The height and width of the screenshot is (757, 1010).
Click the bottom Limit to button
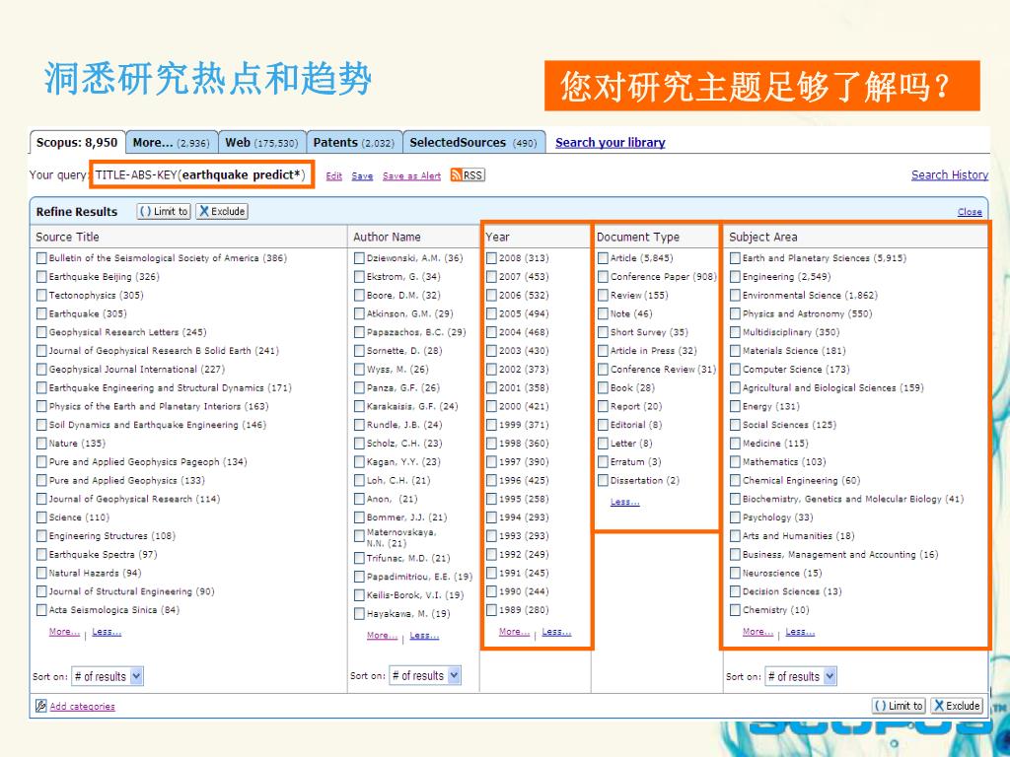click(900, 706)
